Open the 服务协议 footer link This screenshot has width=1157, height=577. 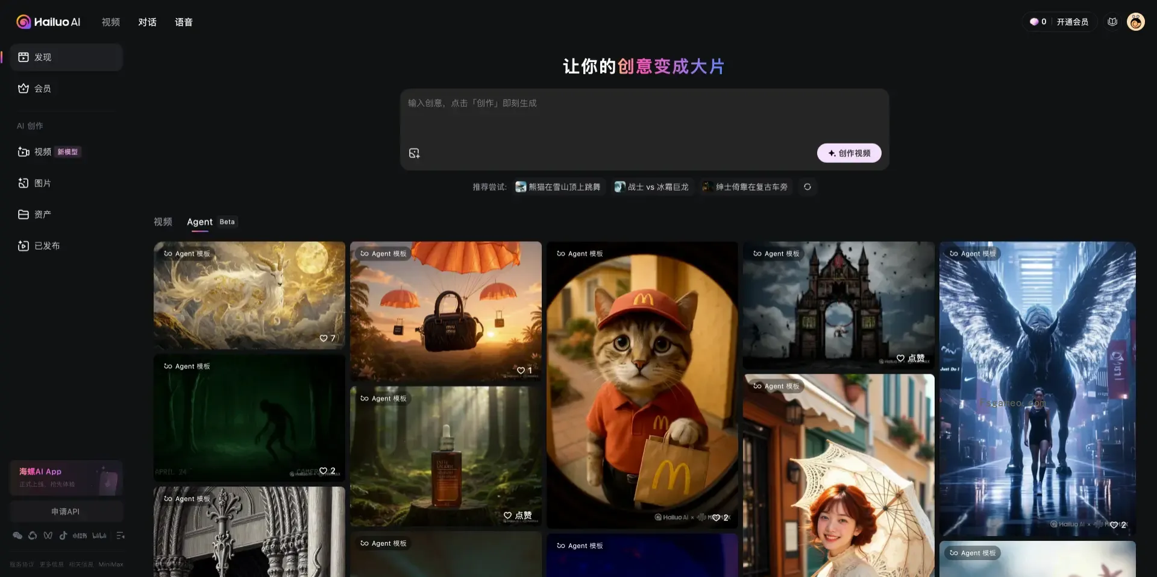tap(22, 564)
